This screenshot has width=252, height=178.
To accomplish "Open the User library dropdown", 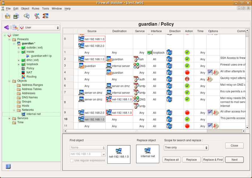I will [x=40, y=27].
